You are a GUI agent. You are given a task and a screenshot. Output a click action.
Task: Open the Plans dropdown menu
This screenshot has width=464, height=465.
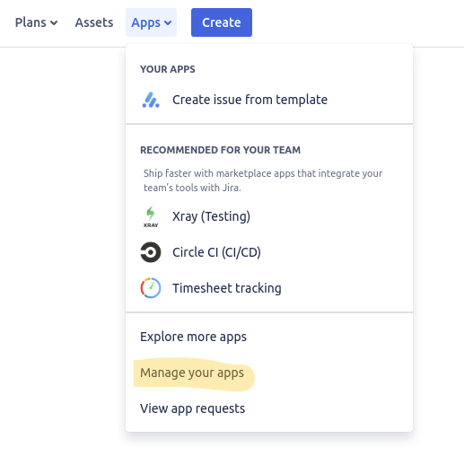[36, 22]
